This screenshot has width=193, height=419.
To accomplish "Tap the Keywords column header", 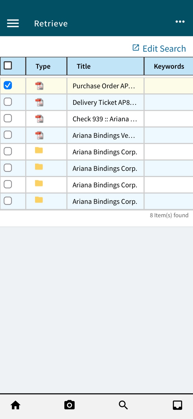I will 169,66.
